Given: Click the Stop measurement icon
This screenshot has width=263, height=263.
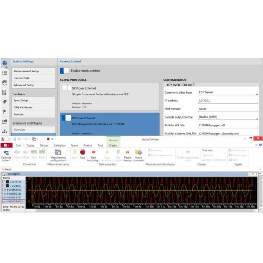Looking at the screenshot, I should click(x=82, y=152).
